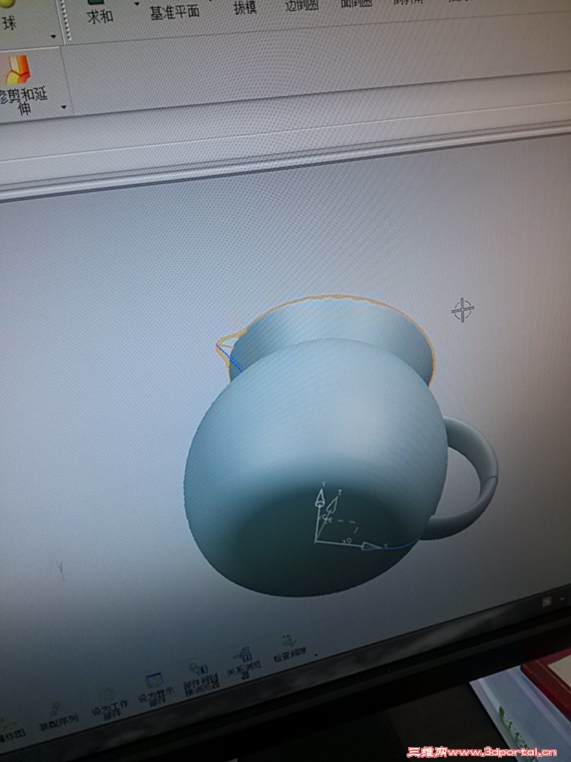
Task: Click the 面倒圆 (Face Blend) tool
Action: 356,2
